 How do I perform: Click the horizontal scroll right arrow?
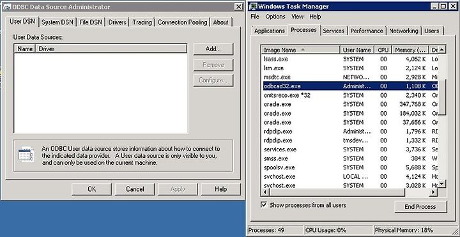click(x=433, y=192)
